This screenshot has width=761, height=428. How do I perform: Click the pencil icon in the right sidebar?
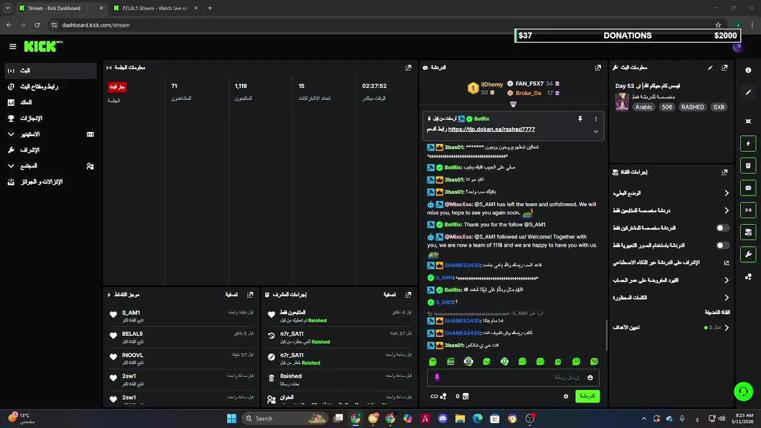click(748, 93)
